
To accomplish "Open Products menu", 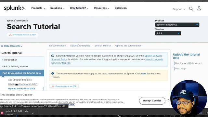I will pyautogui.click(x=38, y=8).
